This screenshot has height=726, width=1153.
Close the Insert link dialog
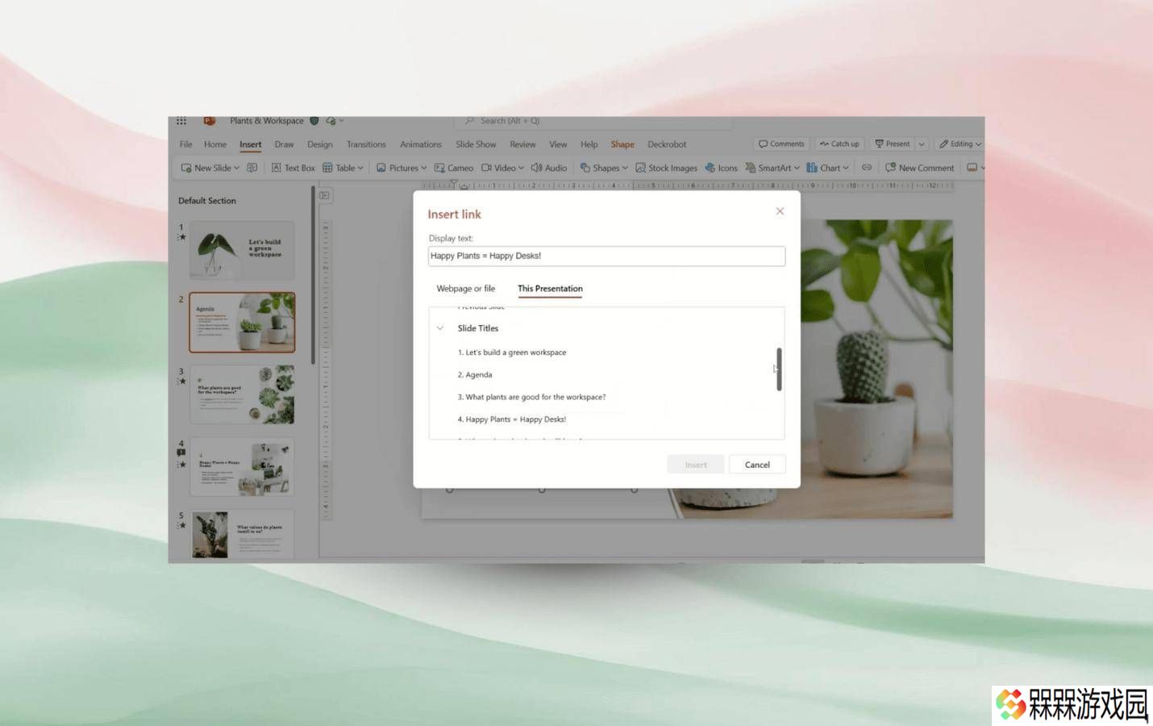tap(780, 211)
